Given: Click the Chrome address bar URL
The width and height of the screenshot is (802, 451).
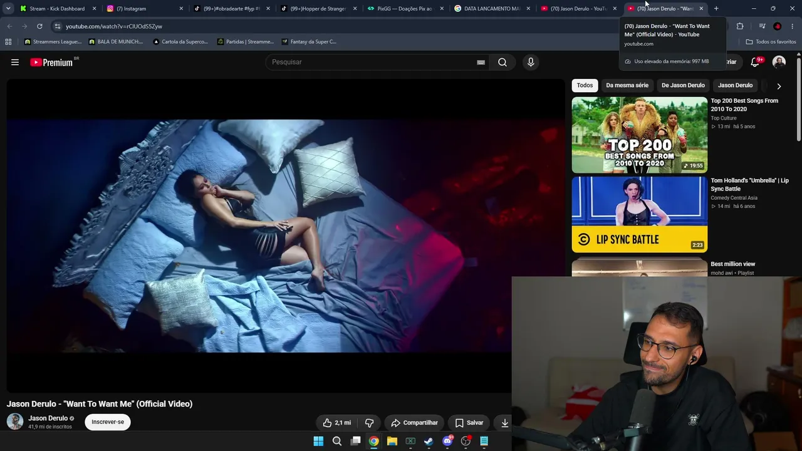Looking at the screenshot, I should coord(114,26).
